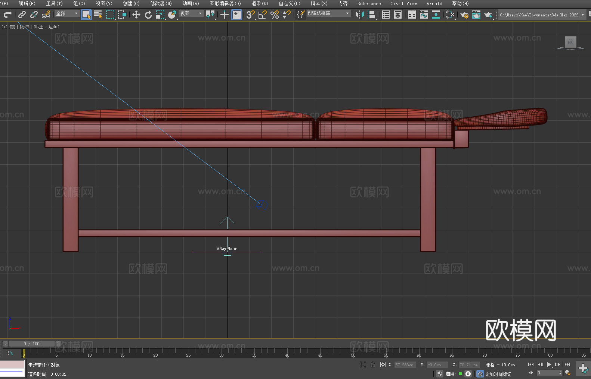Toggle Angle Snap on the toolbar
The height and width of the screenshot is (379, 591).
point(263,15)
